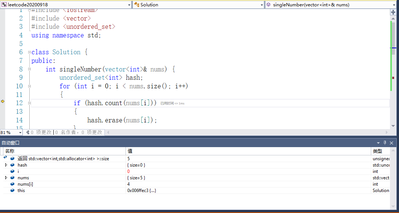Click the editor vertical scrollbar up arrow
The height and width of the screenshot is (213, 399).
point(393,18)
